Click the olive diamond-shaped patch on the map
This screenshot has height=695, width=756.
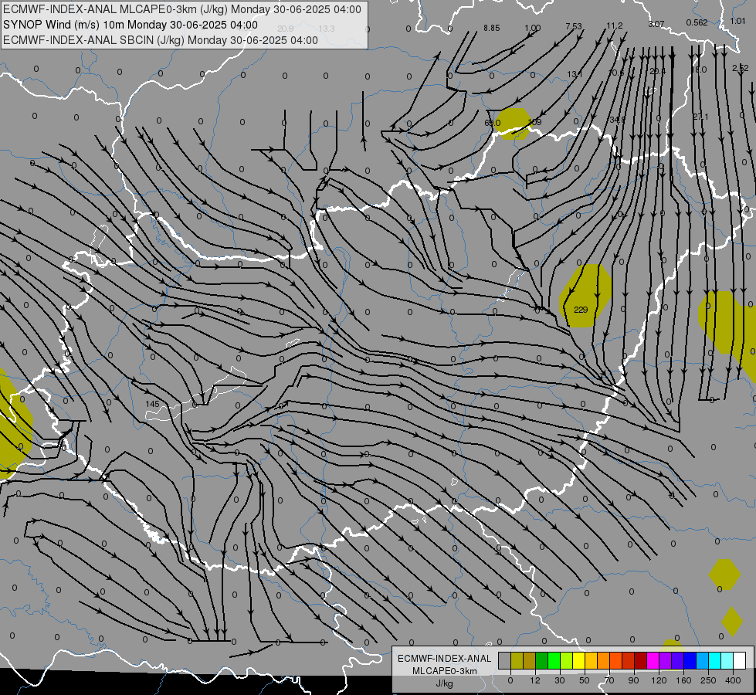tap(732, 621)
